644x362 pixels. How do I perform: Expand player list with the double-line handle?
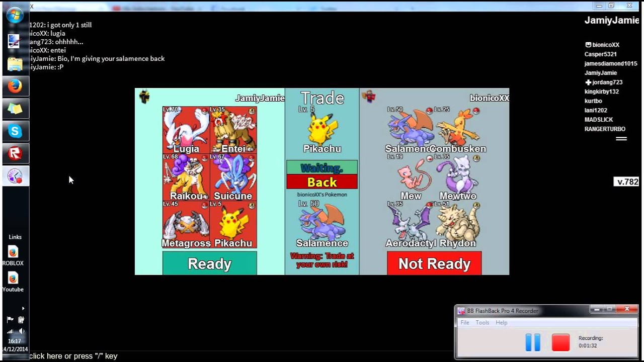coord(621,139)
